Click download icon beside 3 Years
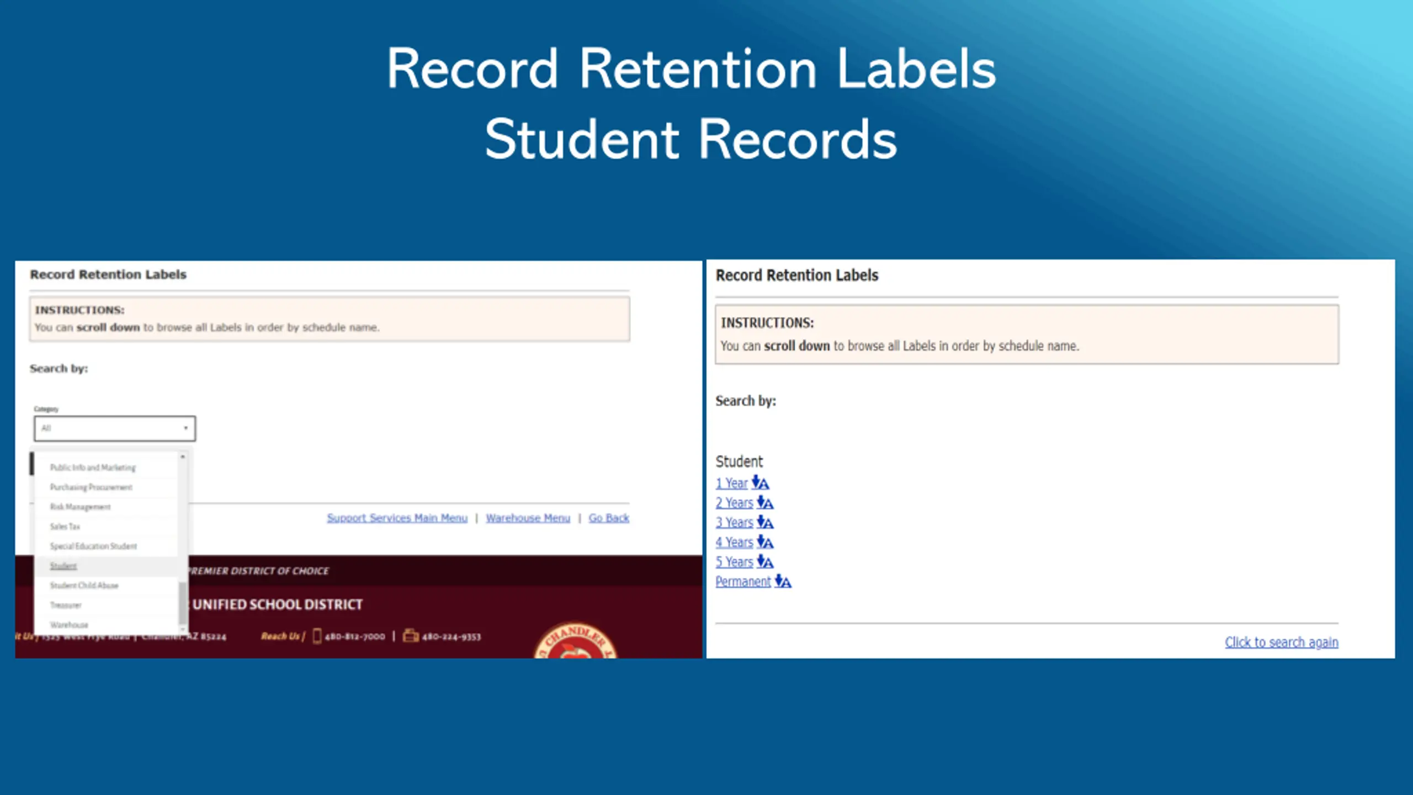This screenshot has height=795, width=1413. pyautogui.click(x=765, y=522)
